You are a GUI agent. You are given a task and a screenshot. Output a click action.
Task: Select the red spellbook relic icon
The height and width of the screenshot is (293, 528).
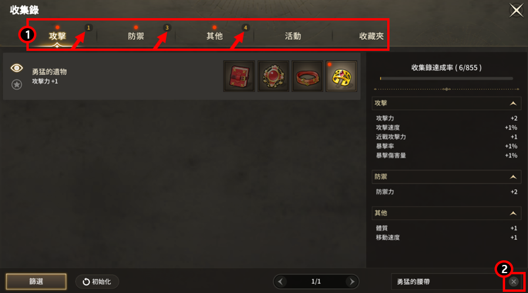(x=239, y=76)
